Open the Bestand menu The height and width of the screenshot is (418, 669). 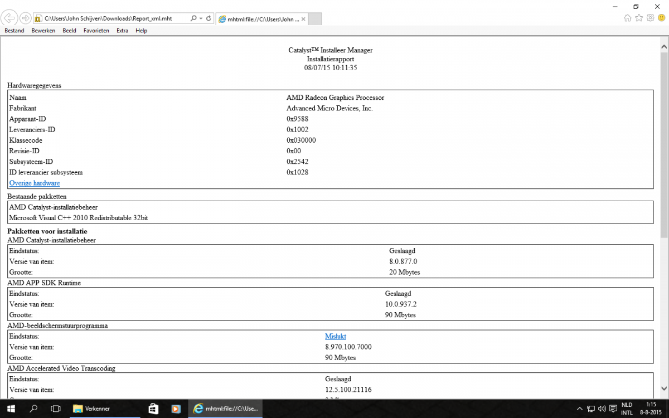click(14, 31)
